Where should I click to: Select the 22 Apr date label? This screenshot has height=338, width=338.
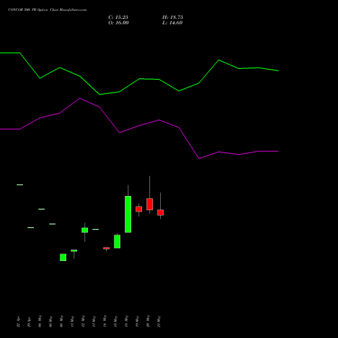[x=18, y=322]
